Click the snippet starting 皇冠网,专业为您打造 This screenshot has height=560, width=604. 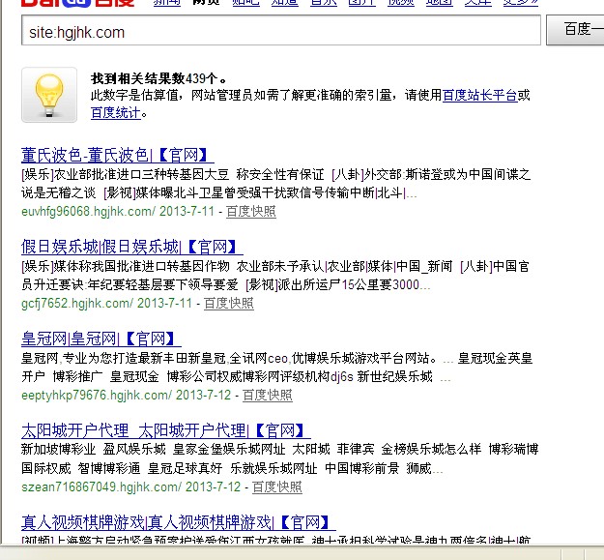[x=276, y=368]
